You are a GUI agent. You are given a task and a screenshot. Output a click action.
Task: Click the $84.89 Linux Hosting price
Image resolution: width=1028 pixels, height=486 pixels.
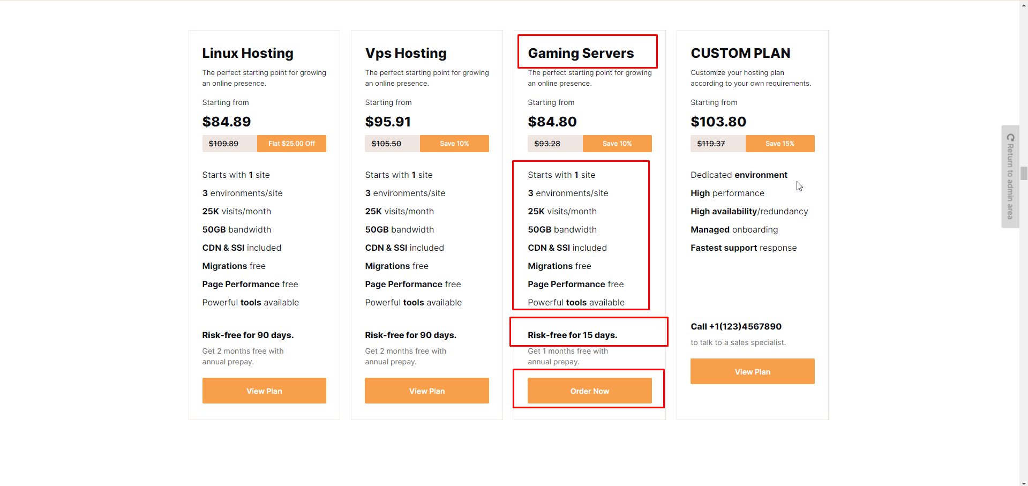point(227,122)
